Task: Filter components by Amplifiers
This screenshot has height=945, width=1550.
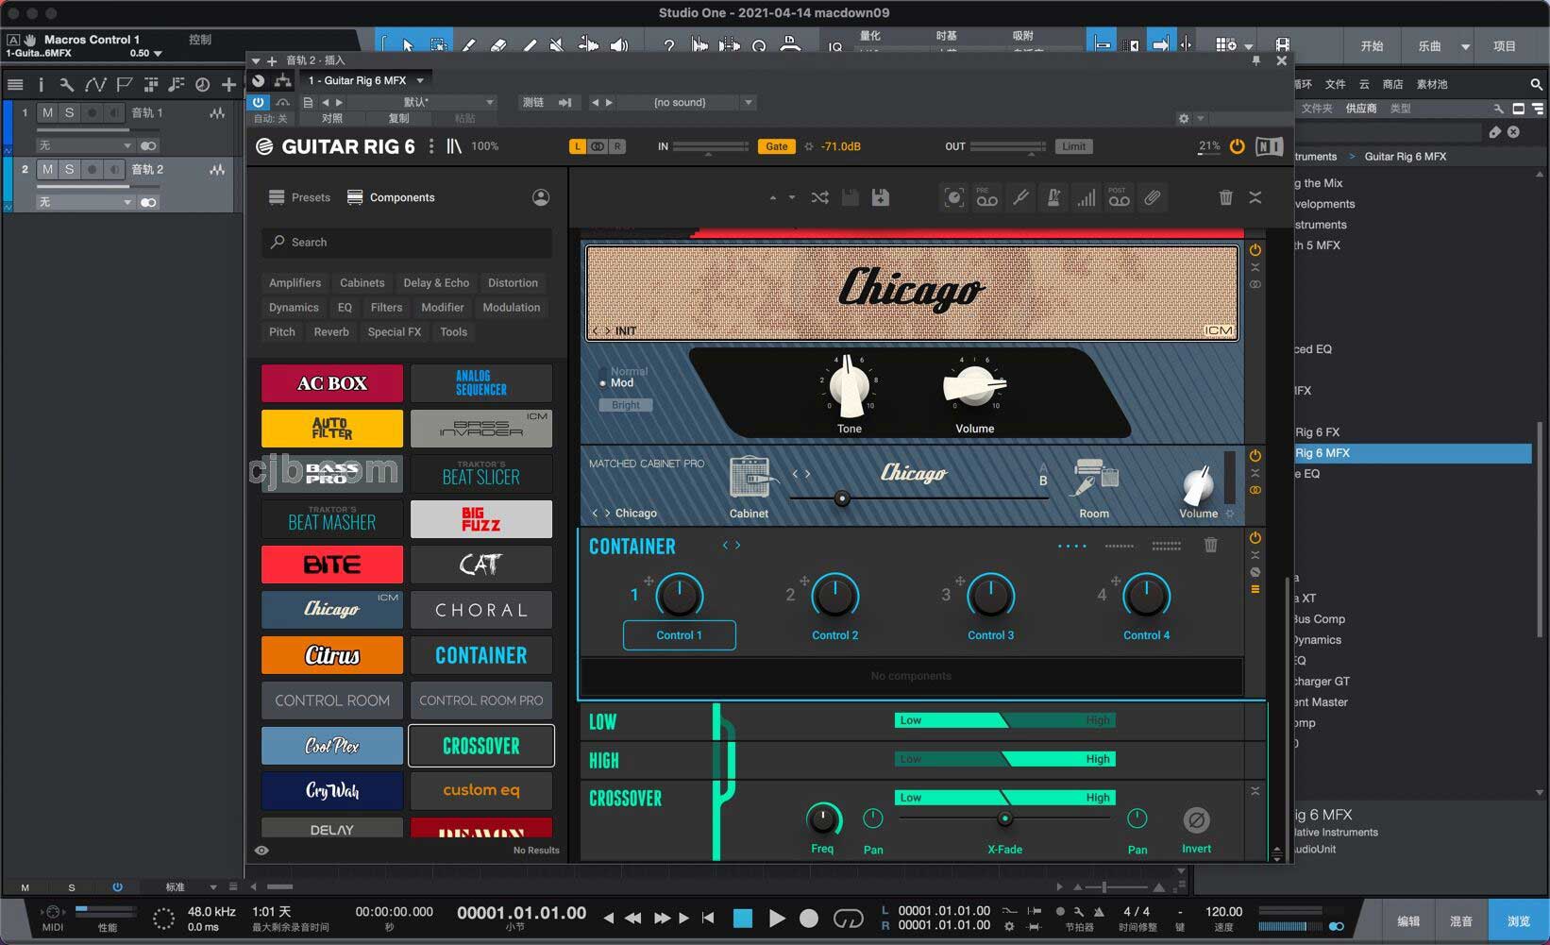Action: pyautogui.click(x=295, y=282)
